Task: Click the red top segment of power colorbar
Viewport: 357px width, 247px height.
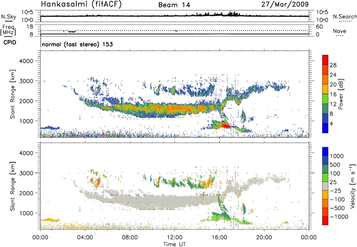Action: tap(325, 60)
